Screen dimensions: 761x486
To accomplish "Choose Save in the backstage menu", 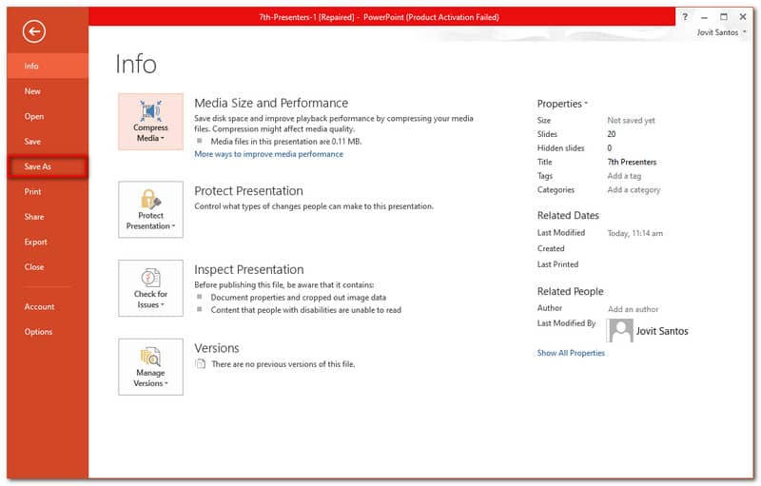I will click(48, 142).
